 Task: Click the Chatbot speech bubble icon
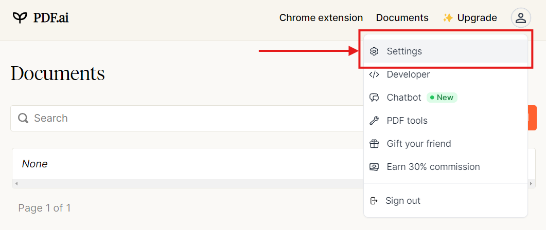click(375, 98)
